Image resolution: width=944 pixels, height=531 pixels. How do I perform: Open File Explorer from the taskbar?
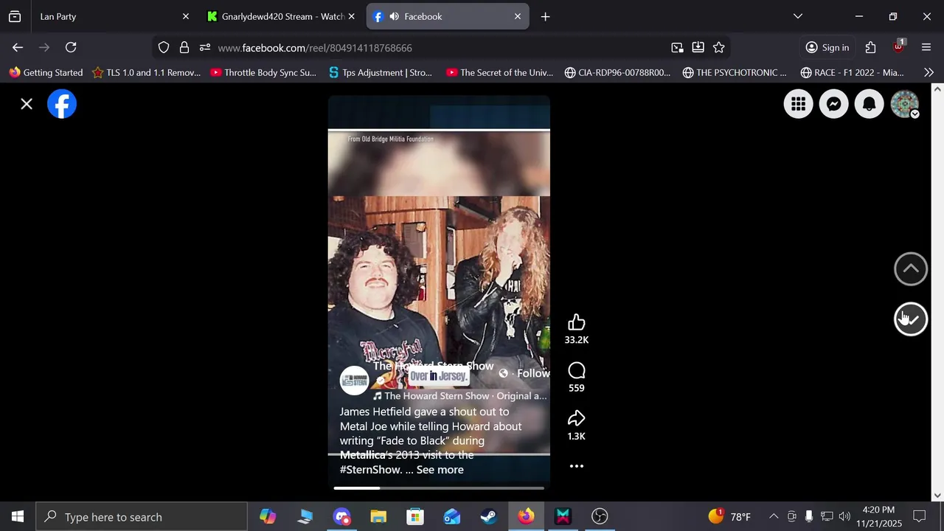pos(378,516)
